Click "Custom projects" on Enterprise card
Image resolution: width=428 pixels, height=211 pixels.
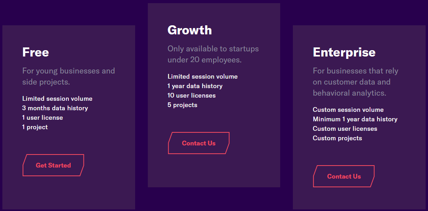[x=337, y=138]
